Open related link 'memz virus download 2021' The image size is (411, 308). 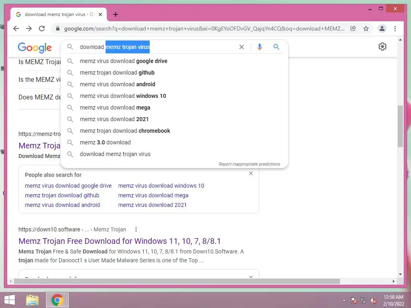pyautogui.click(x=153, y=205)
